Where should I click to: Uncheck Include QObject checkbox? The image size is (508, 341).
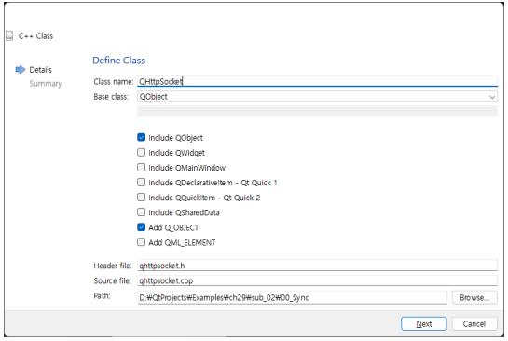point(141,137)
